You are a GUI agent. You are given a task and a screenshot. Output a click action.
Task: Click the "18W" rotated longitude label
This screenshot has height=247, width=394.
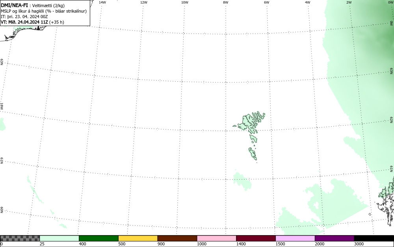(2, 106)
